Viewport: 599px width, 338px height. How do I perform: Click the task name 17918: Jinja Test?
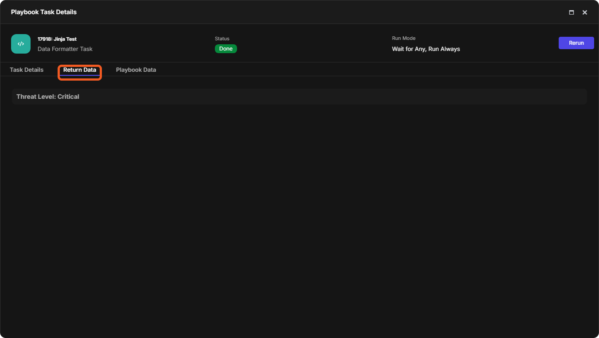[x=57, y=39]
